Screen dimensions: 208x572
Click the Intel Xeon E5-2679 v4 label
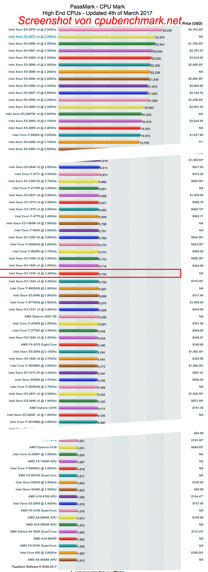(32, 30)
